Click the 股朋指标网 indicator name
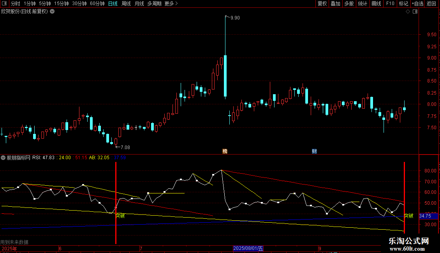 coord(19,158)
